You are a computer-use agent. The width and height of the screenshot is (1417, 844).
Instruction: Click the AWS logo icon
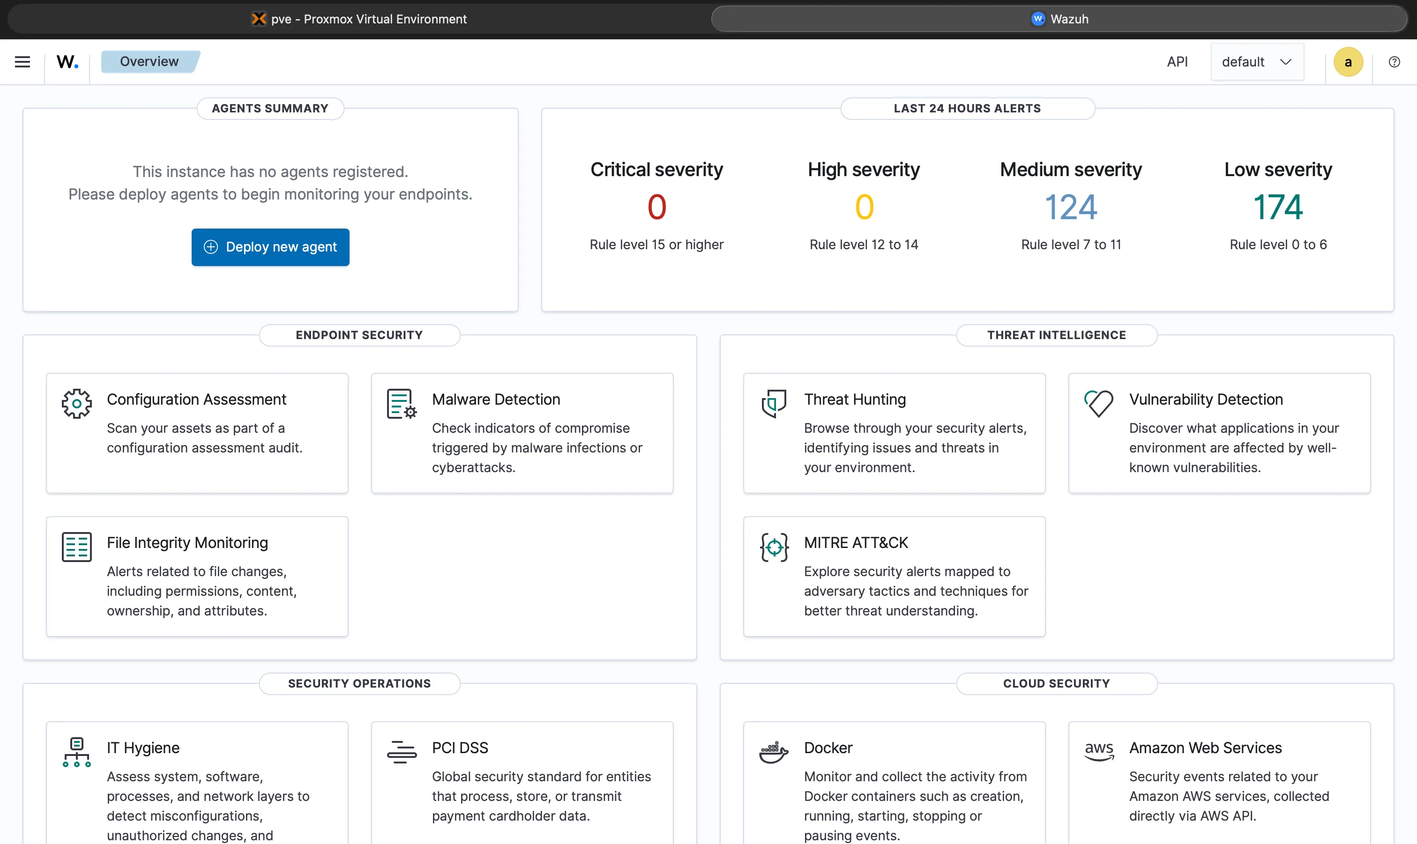(1098, 751)
